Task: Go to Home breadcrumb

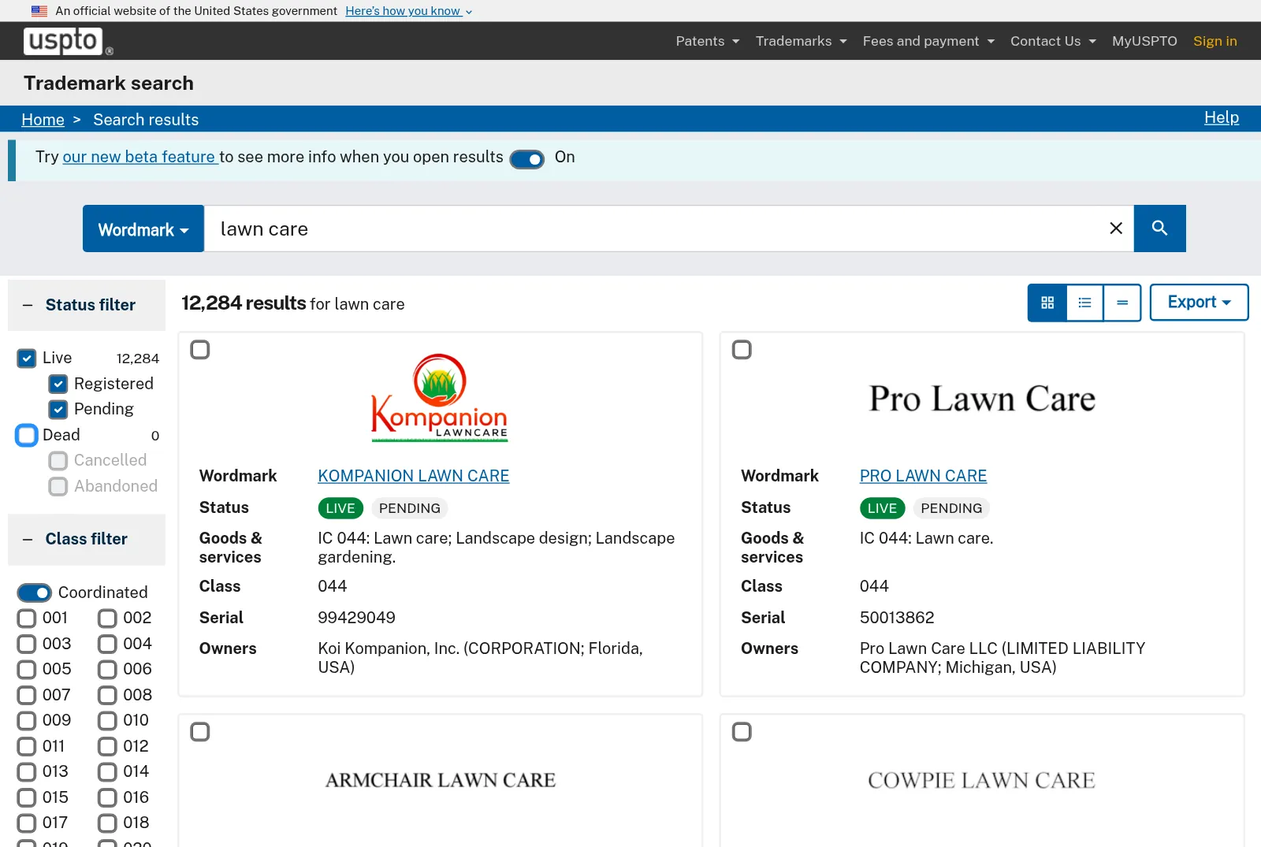Action: tap(43, 120)
